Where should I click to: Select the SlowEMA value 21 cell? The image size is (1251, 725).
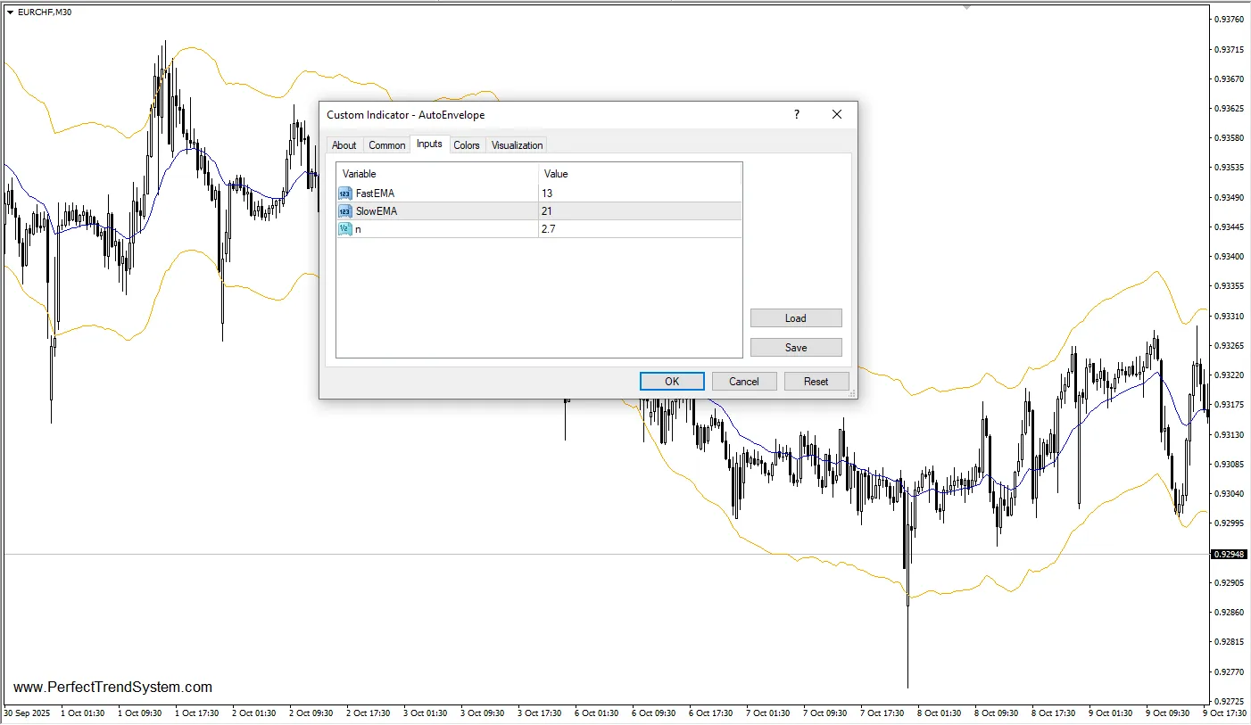click(x=639, y=211)
